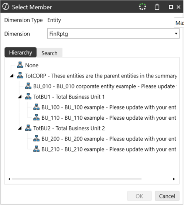Collapse the TotBU2 node arrow
The image size is (184, 205).
20,128
